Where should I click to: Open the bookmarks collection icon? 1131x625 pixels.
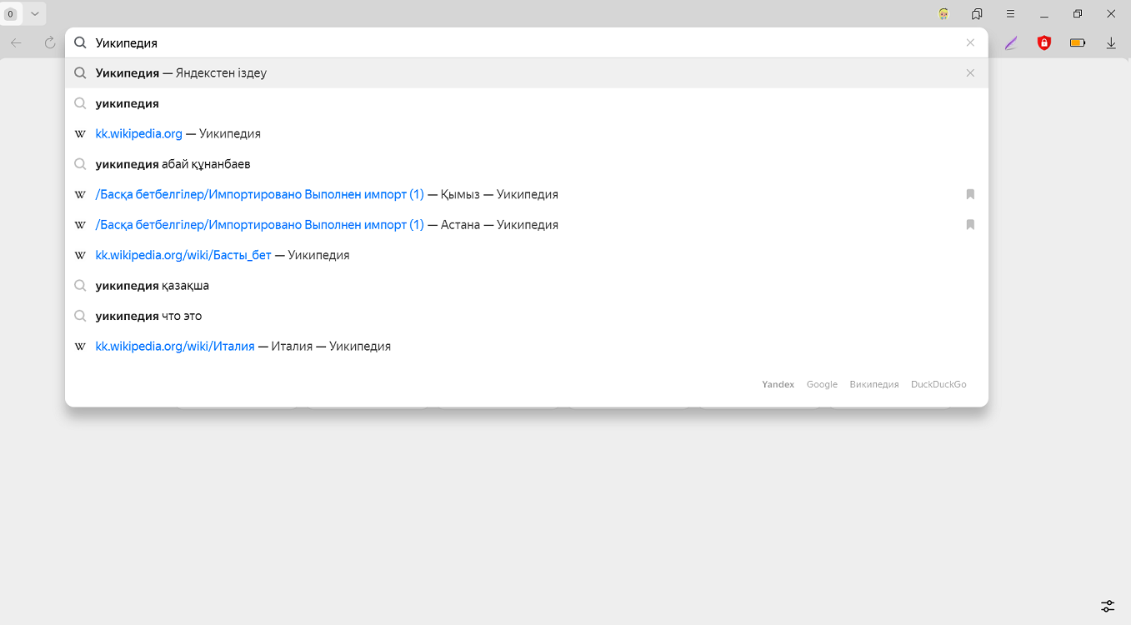pyautogui.click(x=977, y=14)
